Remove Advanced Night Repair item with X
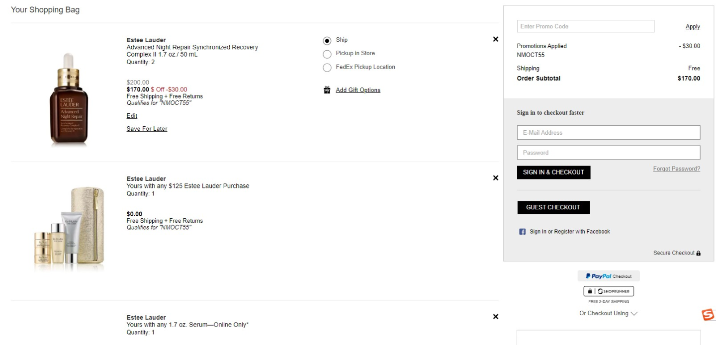The image size is (716, 345). click(495, 39)
